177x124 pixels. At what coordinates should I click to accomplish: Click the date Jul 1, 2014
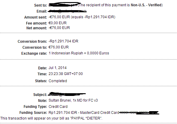(58, 68)
